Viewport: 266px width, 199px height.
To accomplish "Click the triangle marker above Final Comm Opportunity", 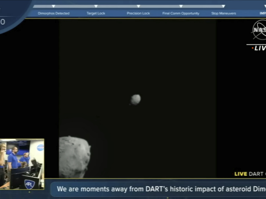I will click(181, 6).
